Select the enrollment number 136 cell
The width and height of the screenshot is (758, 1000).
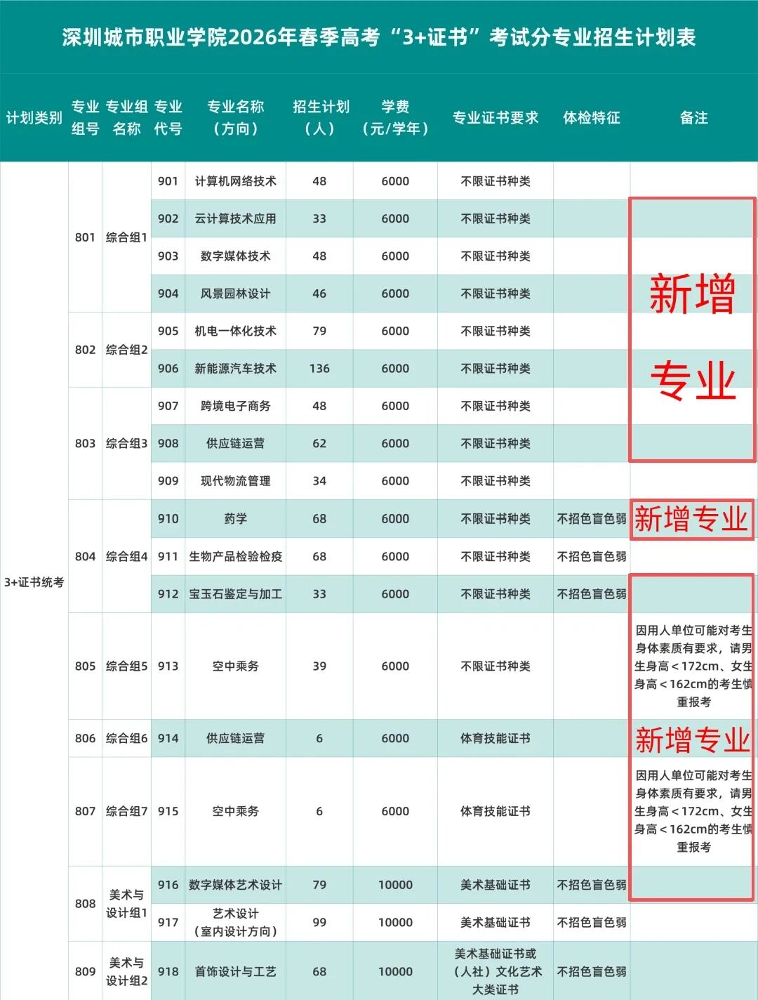[319, 369]
